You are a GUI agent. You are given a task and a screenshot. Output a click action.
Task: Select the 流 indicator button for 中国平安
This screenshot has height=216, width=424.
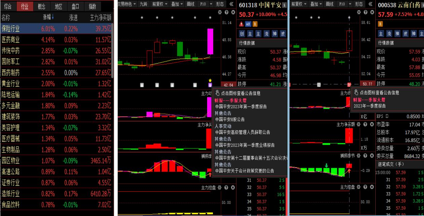[x=267, y=34]
